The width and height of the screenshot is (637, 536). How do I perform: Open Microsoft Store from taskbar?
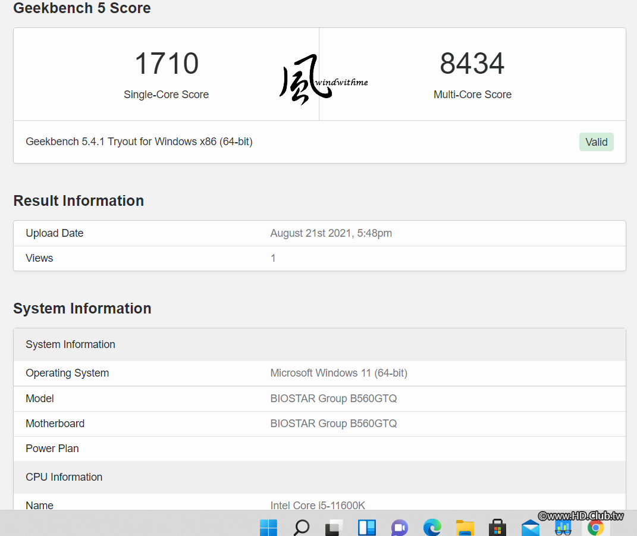[x=498, y=528]
